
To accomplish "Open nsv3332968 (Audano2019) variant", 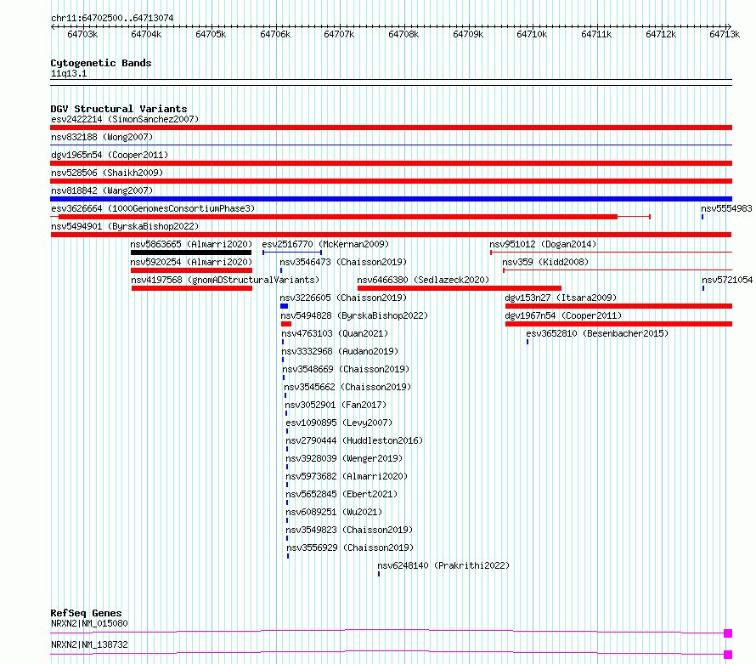I will coord(340,351).
